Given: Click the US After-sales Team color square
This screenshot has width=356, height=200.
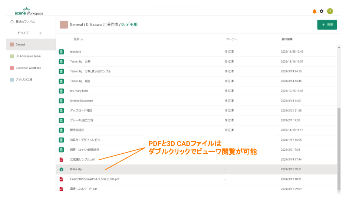Looking at the screenshot, I should 12,56.
